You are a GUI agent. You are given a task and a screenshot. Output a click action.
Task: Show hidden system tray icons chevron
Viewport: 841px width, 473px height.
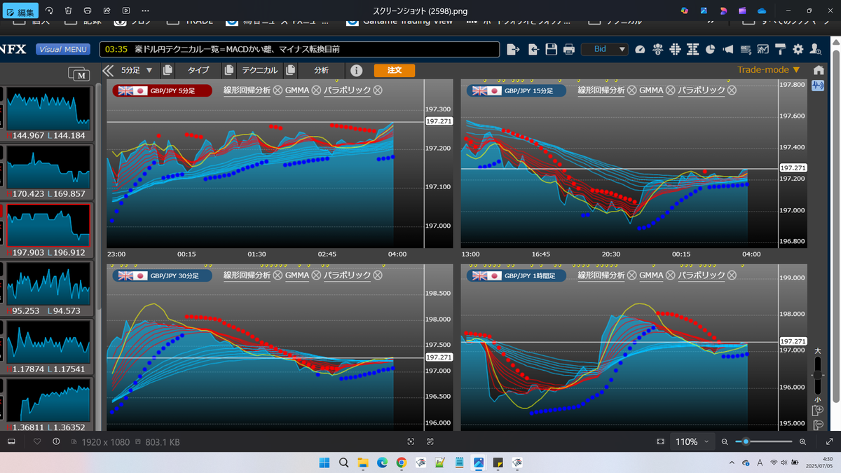click(732, 462)
